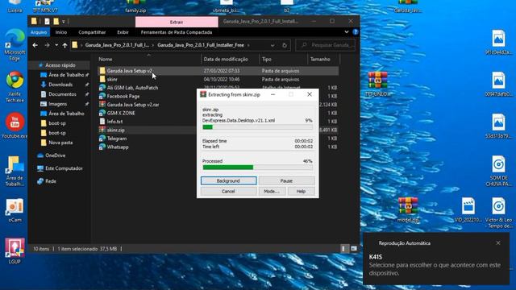Select GSM X ZONE shortcut file
This screenshot has width=516, height=290.
121,113
